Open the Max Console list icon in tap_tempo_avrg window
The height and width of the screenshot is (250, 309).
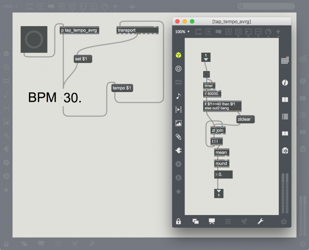tap(285, 117)
